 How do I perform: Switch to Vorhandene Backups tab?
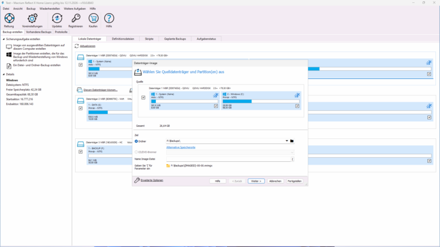click(39, 32)
